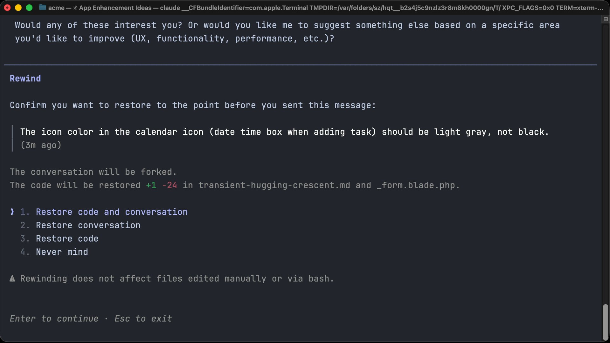Click the icon above the scrollbar
The height and width of the screenshot is (343, 610).
[606, 19]
